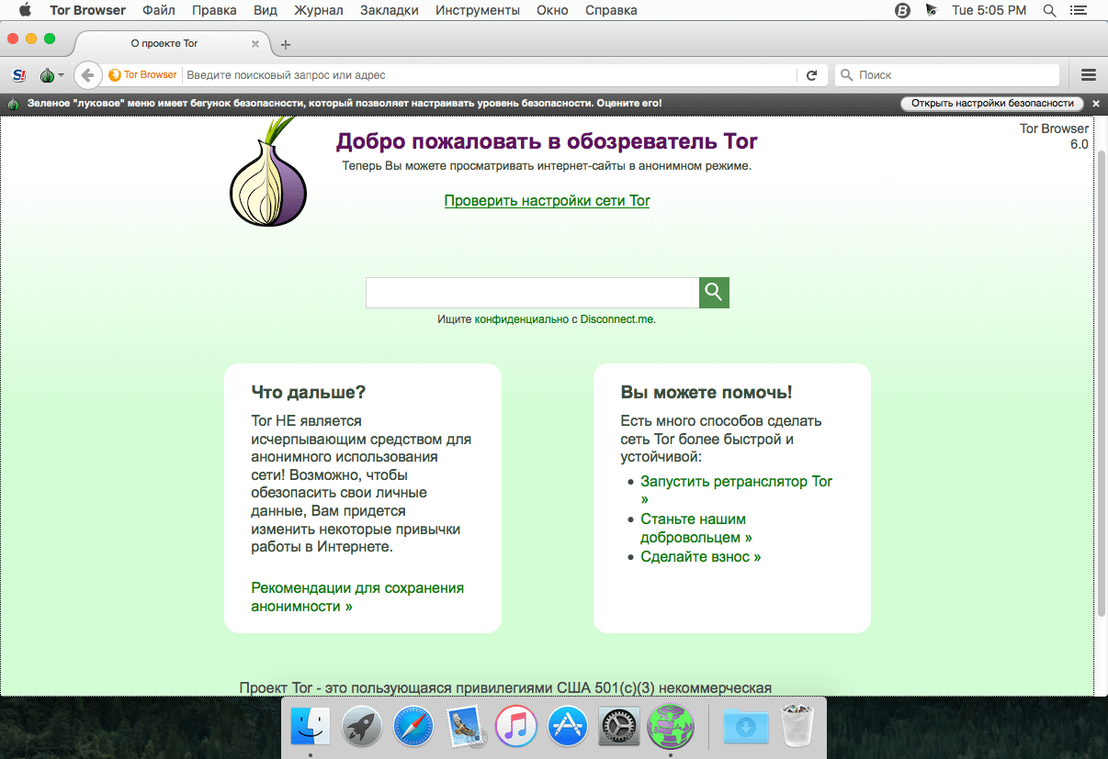Dismiss the security slider notification bar
The width and height of the screenshot is (1108, 759).
[1096, 104]
